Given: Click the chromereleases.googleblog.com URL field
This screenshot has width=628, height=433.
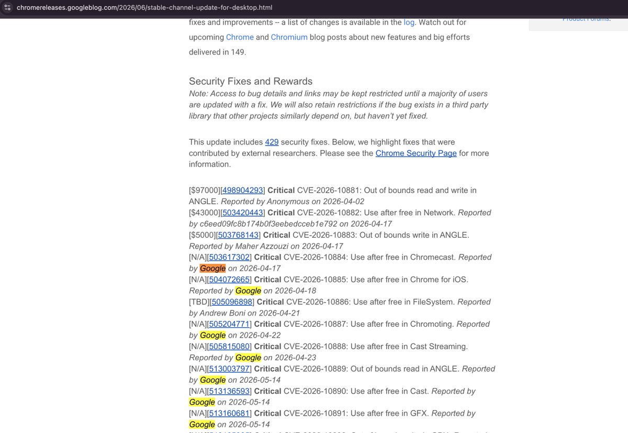Looking at the screenshot, I should (144, 8).
